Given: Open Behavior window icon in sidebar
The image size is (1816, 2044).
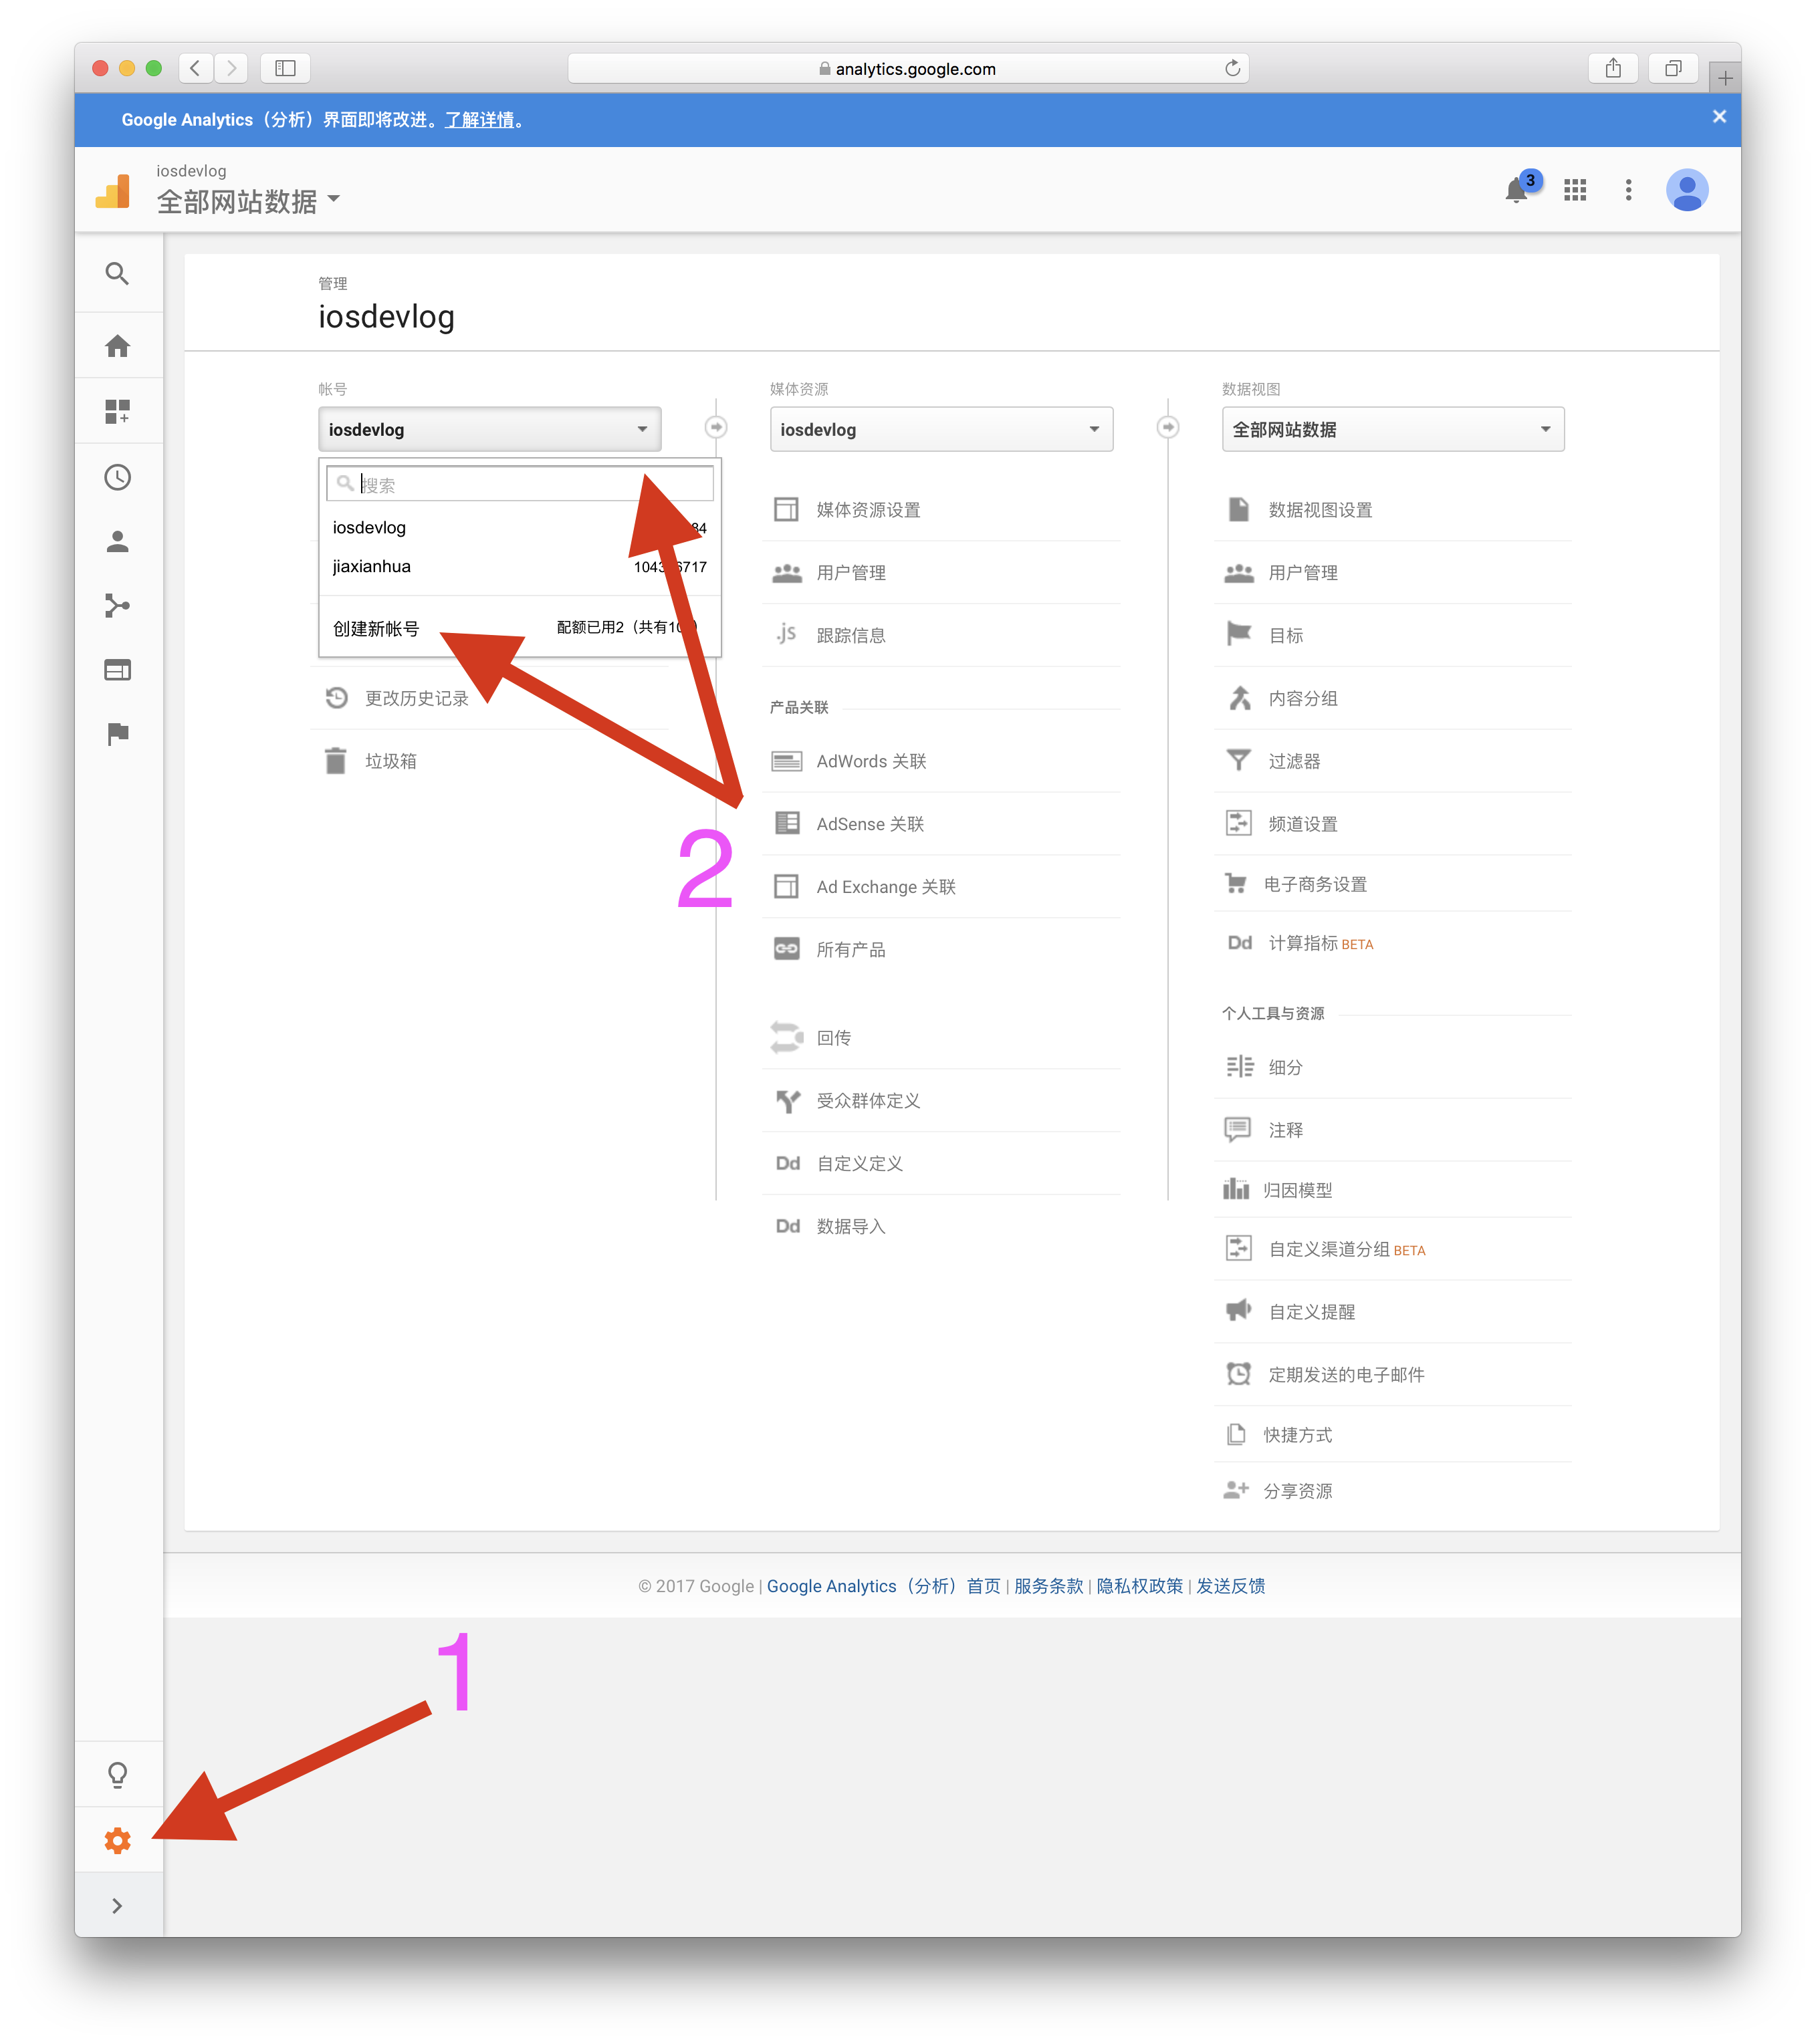Looking at the screenshot, I should [117, 669].
